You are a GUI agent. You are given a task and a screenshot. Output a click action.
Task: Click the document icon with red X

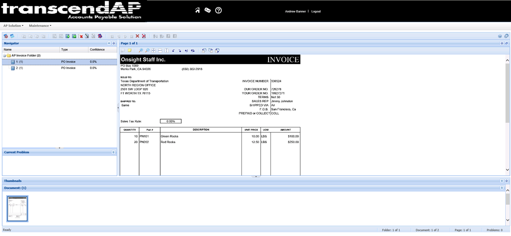point(81,36)
